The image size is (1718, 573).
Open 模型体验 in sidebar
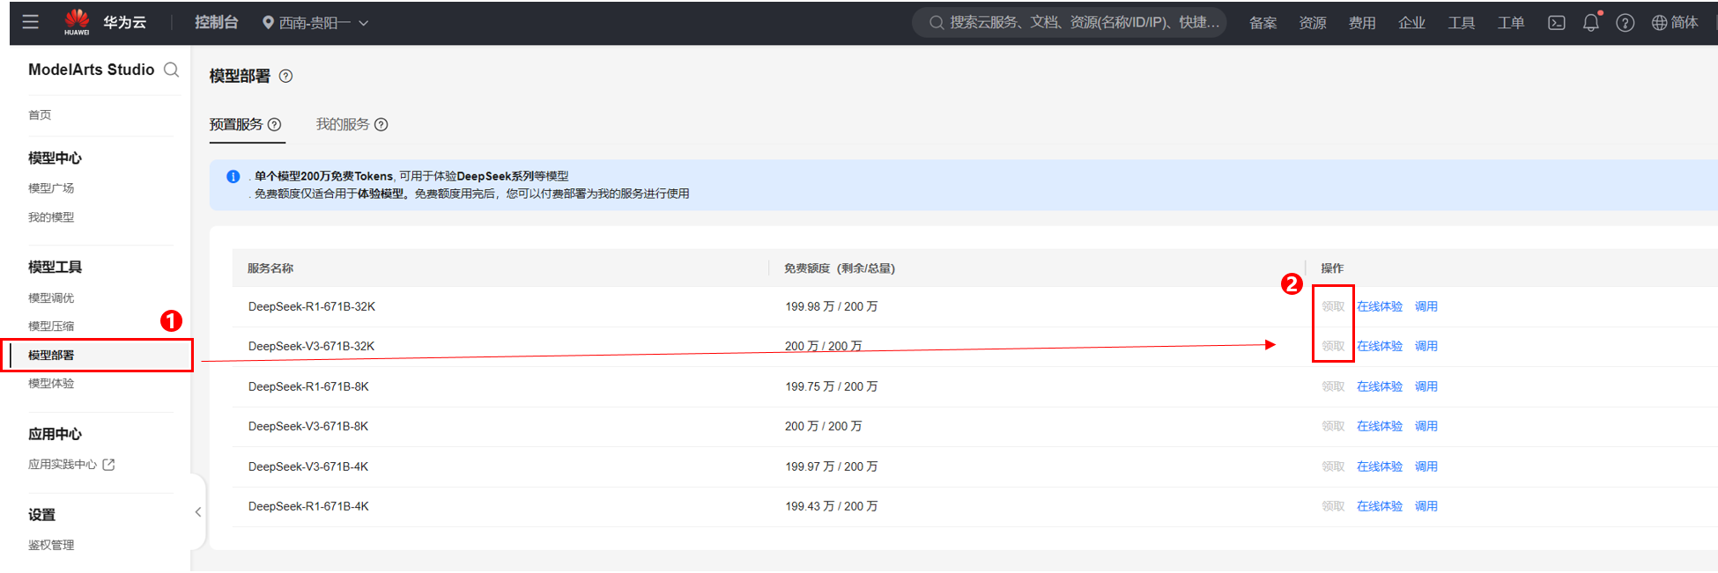click(51, 384)
